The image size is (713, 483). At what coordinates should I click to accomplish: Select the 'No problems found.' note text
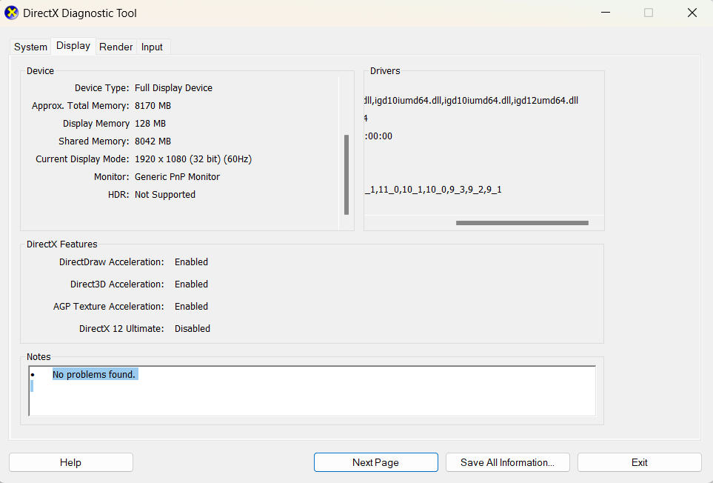click(94, 374)
